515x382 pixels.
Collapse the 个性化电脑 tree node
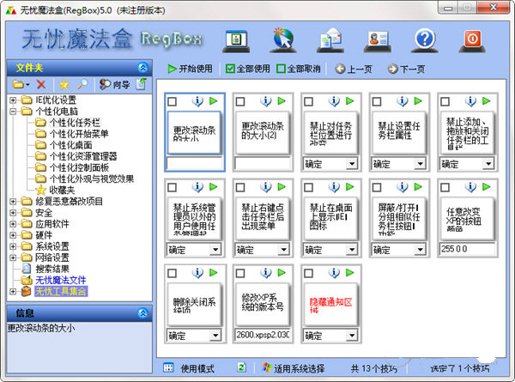[13, 112]
